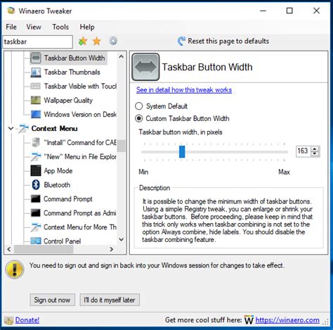Click the pixel width value field 163

[303, 151]
